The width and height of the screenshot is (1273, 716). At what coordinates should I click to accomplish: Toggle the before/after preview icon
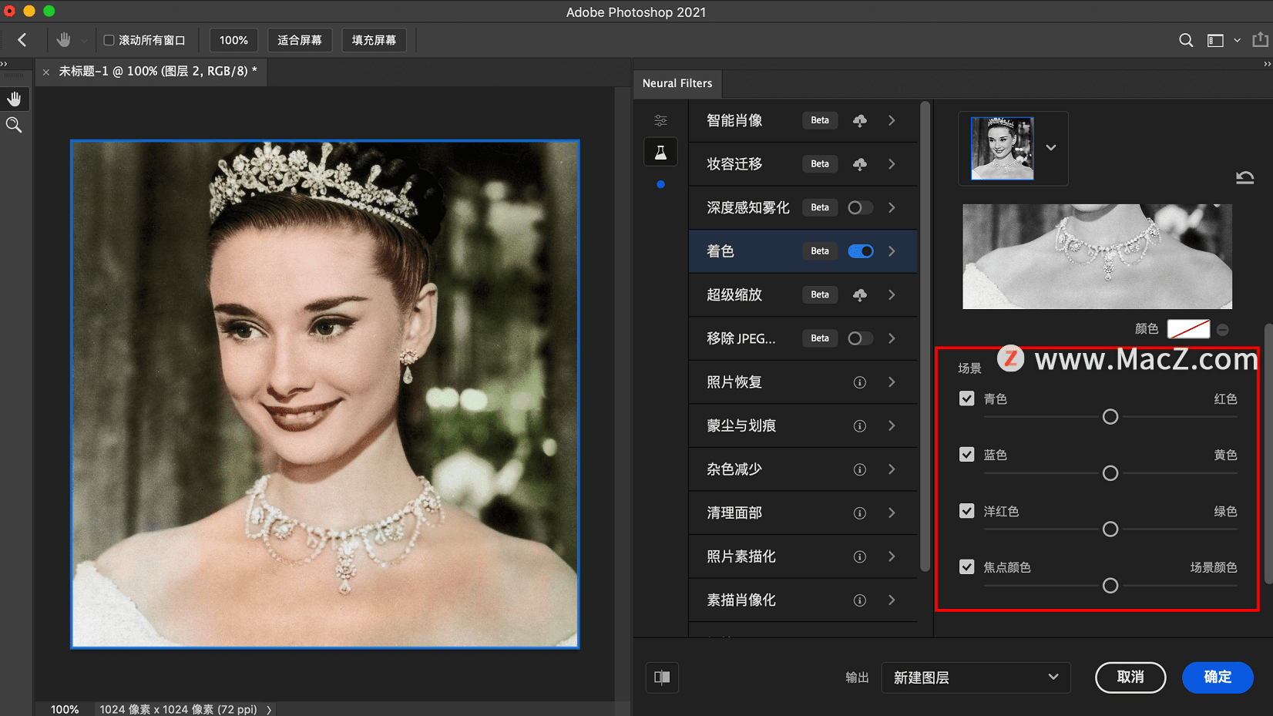click(x=662, y=677)
